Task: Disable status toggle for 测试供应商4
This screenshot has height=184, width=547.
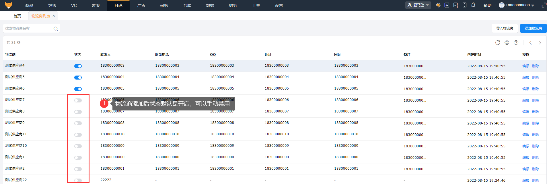Action: pos(78,66)
